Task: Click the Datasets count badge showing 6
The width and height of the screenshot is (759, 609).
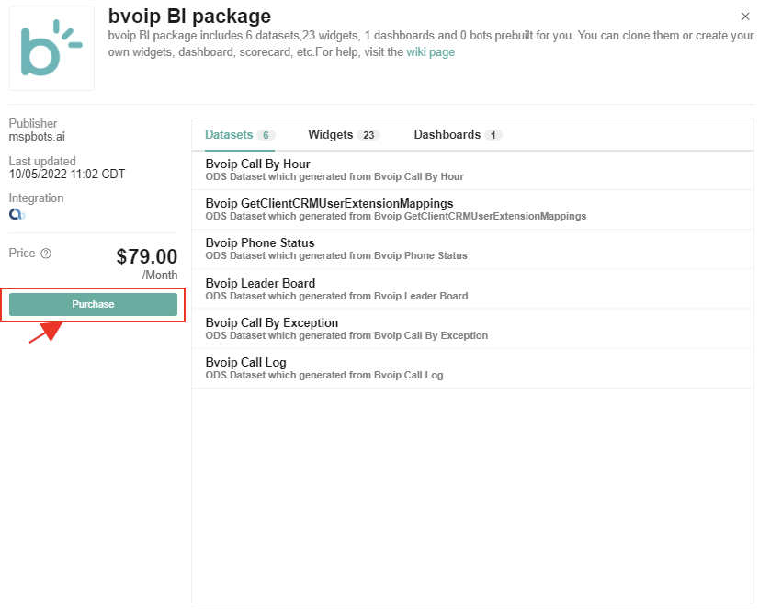Action: pyautogui.click(x=267, y=134)
